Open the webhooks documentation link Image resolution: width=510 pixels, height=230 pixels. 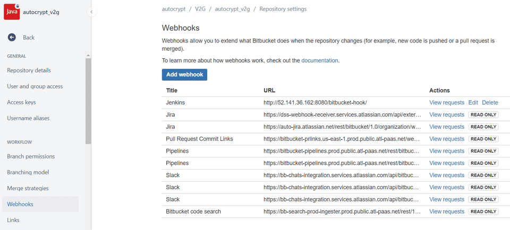pyautogui.click(x=319, y=60)
